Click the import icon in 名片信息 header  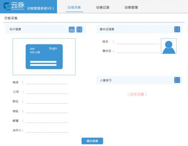point(72,30)
